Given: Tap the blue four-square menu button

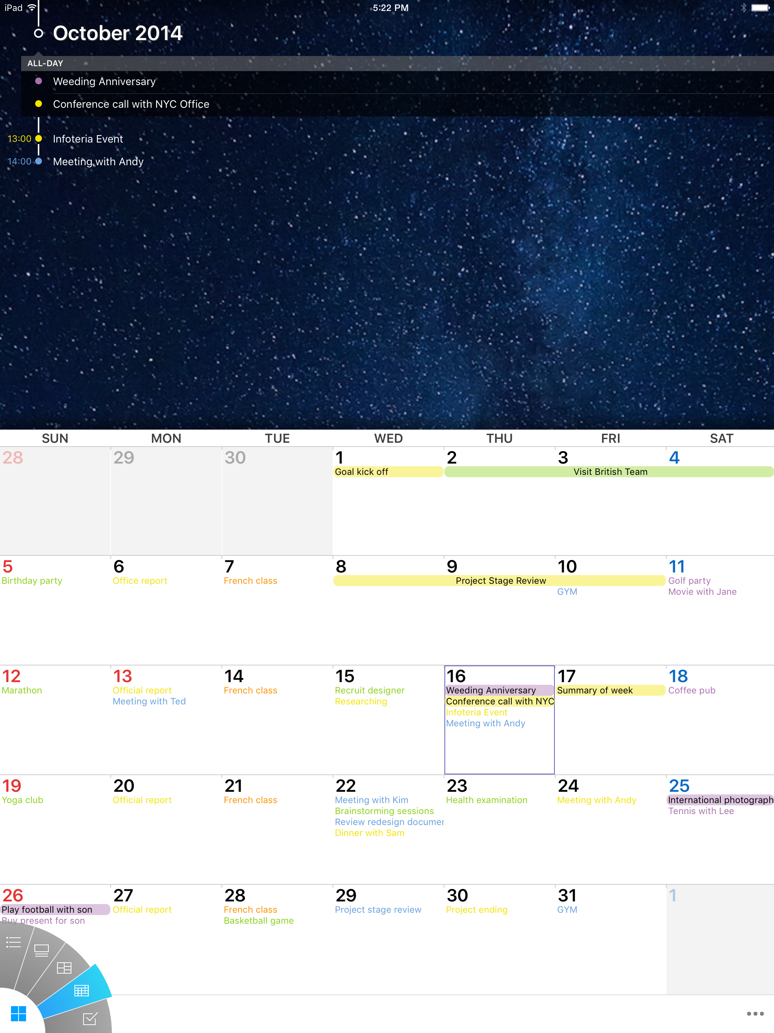Looking at the screenshot, I should tap(18, 1013).
